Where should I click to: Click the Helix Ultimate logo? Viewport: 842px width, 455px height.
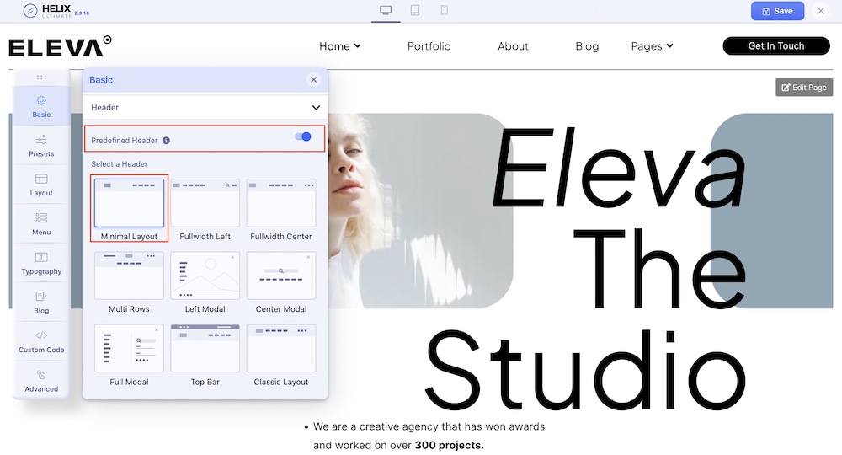(x=56, y=11)
